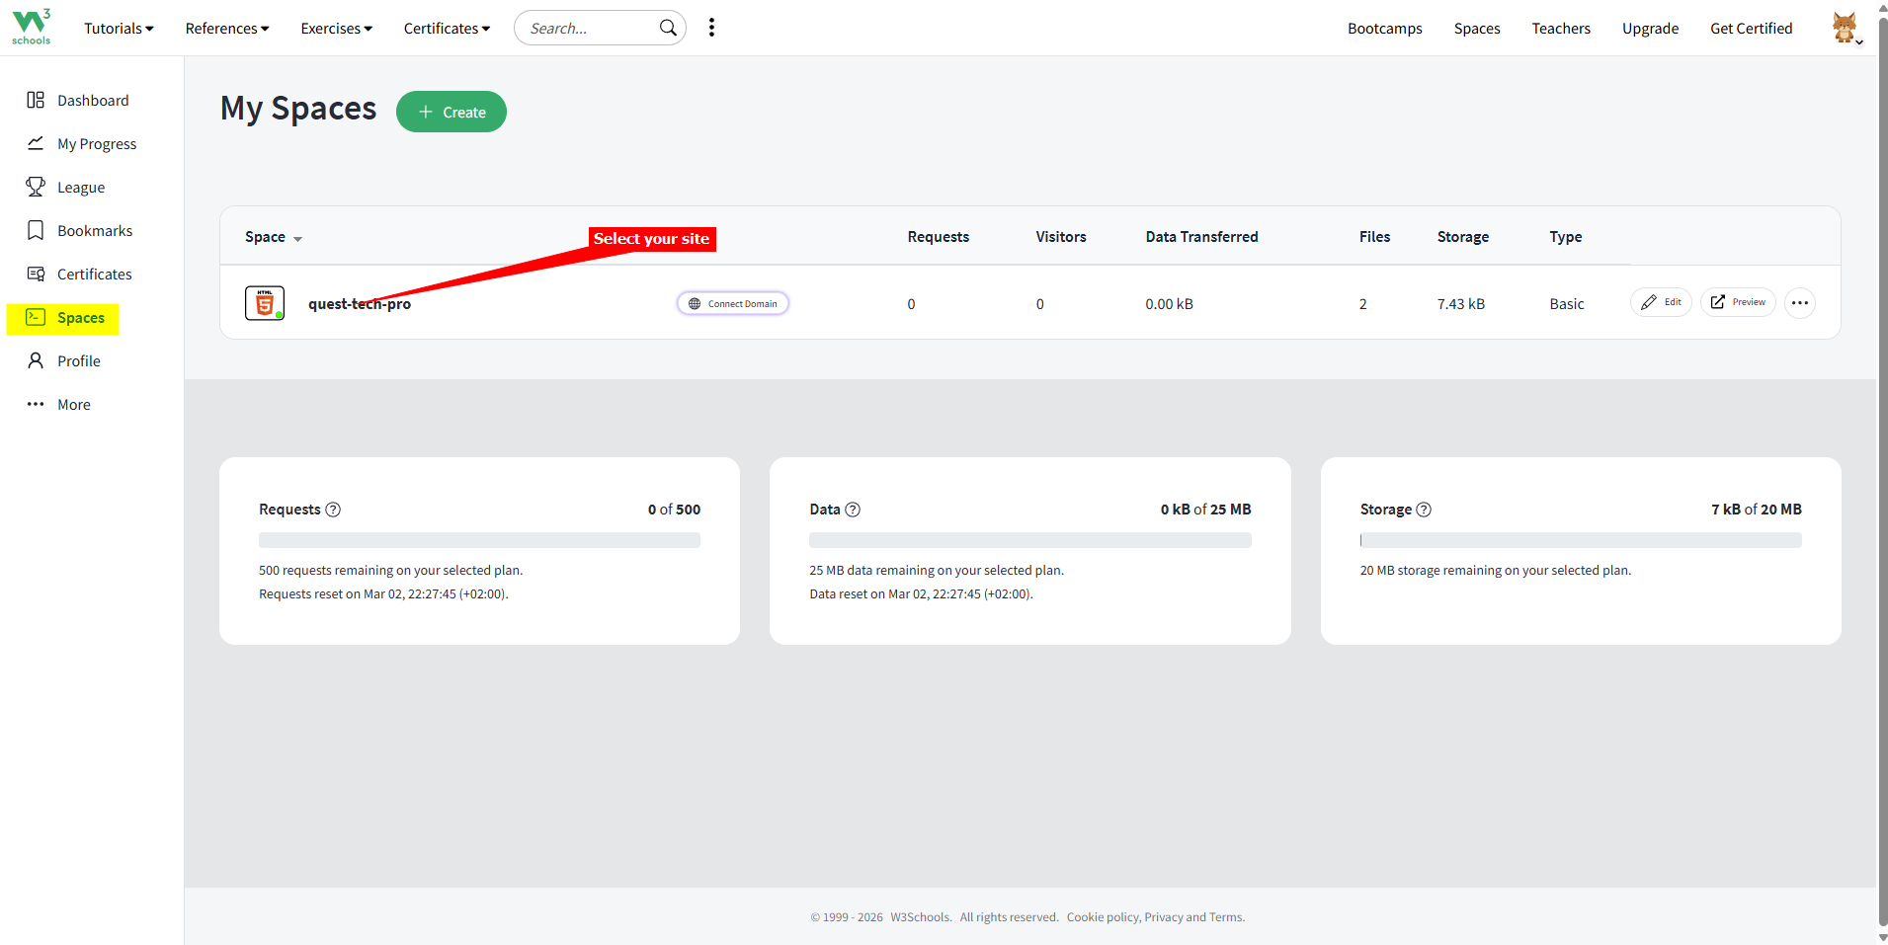The width and height of the screenshot is (1888, 945).
Task: Click the Data usage progress bar
Action: point(1030,540)
